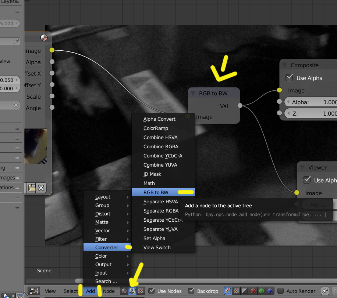Click the Alpha output socket

(x=52, y=62)
